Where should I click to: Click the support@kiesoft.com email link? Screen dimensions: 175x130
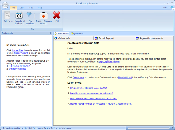(x=109, y=62)
